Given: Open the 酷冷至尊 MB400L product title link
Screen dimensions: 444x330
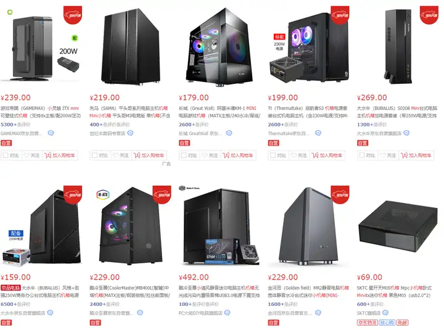Looking at the screenshot, I should pyautogui.click(x=130, y=292).
